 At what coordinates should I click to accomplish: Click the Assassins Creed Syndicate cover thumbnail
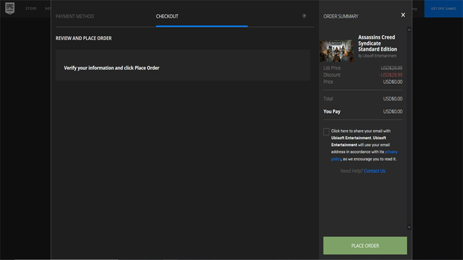tap(336, 50)
